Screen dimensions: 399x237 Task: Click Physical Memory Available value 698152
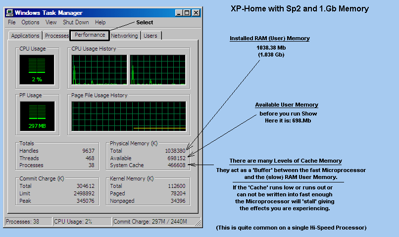[176, 158]
